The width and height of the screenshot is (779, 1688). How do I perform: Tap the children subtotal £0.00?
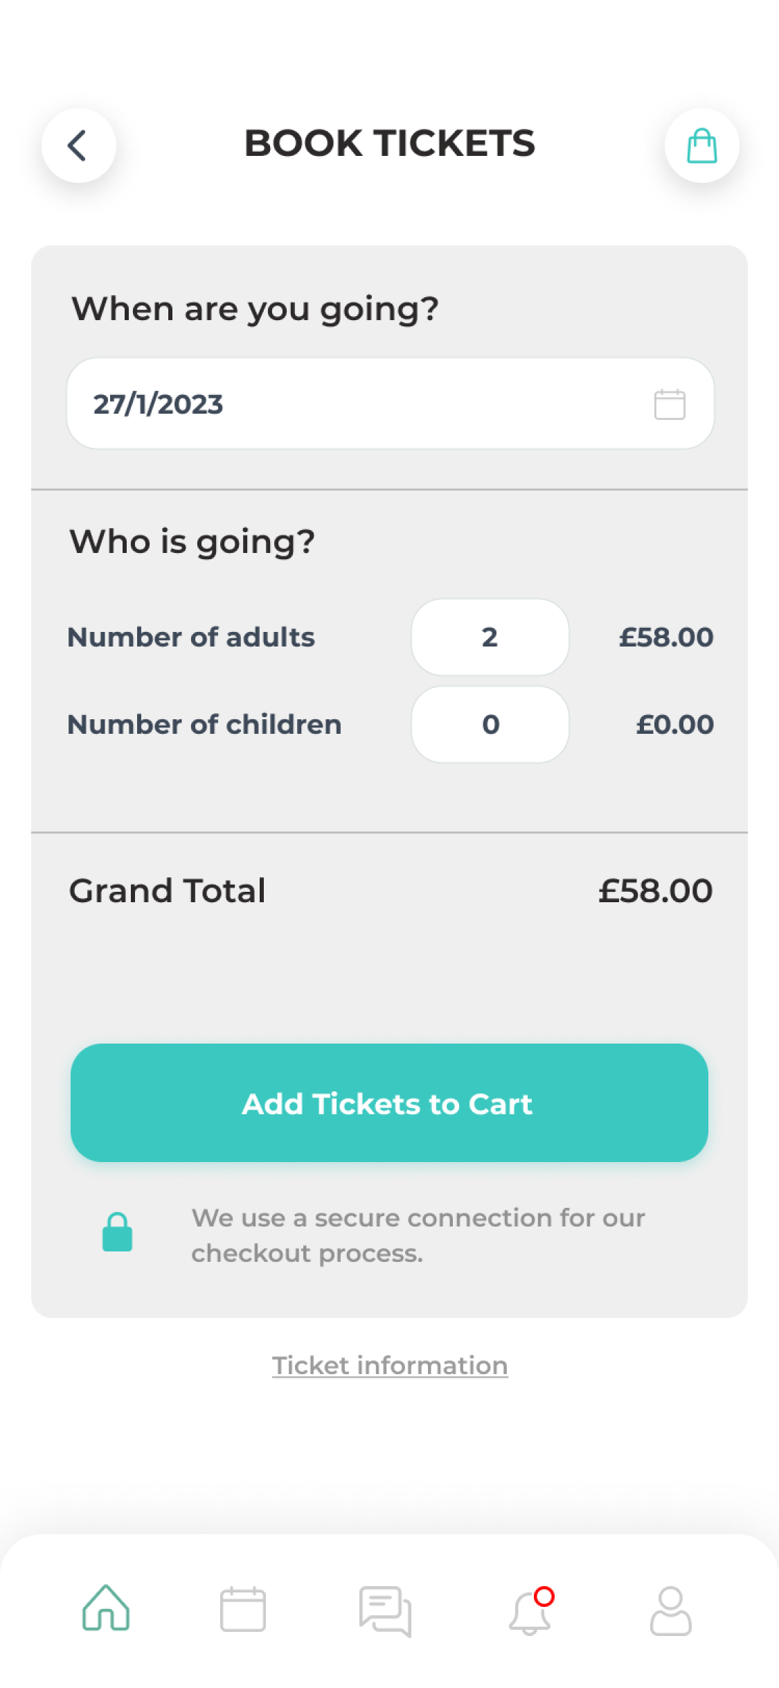[x=674, y=725]
